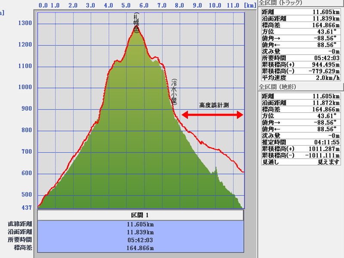Select the 推定時間 04:11:55 row

(x=300, y=141)
